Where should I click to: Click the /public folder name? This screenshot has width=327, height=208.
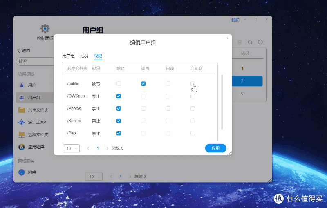click(x=73, y=84)
